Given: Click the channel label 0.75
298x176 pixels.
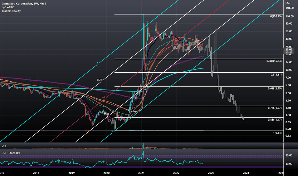Looking at the screenshot, I should click(x=99, y=80).
